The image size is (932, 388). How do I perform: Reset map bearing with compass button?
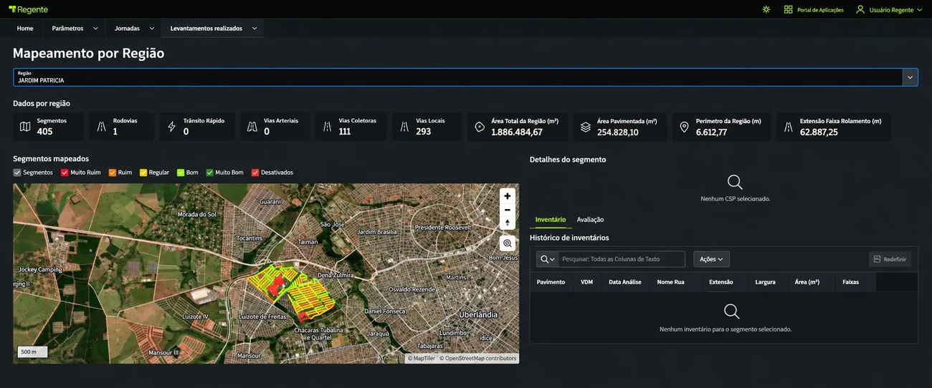508,223
